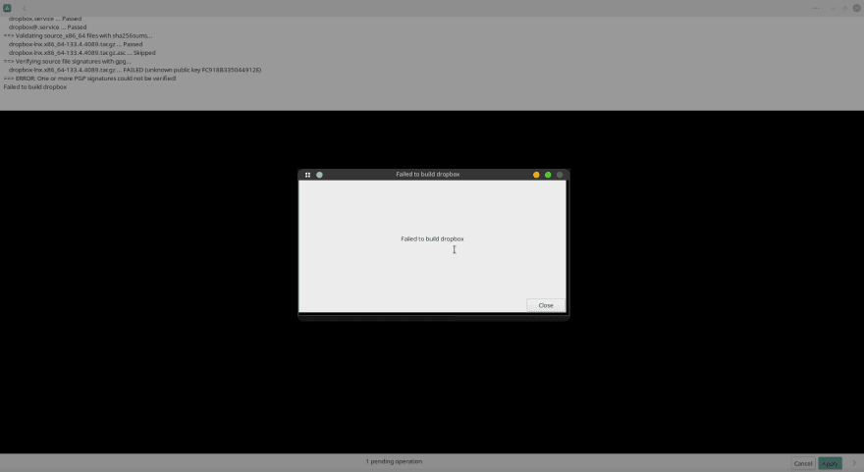Image resolution: width=864 pixels, height=472 pixels.
Task: Click the Apply button in the bottom bar
Action: [830, 463]
